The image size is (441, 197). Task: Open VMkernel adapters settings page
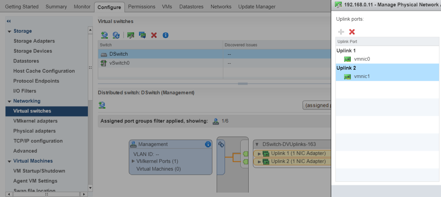[x=35, y=121]
